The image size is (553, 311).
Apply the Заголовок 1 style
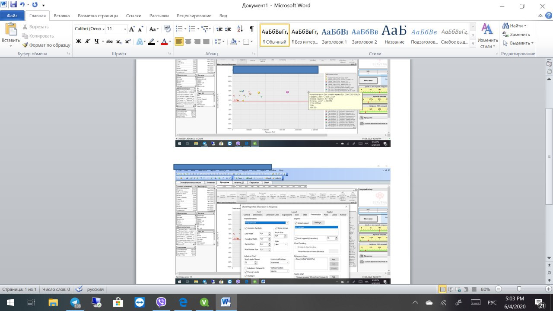click(x=334, y=35)
